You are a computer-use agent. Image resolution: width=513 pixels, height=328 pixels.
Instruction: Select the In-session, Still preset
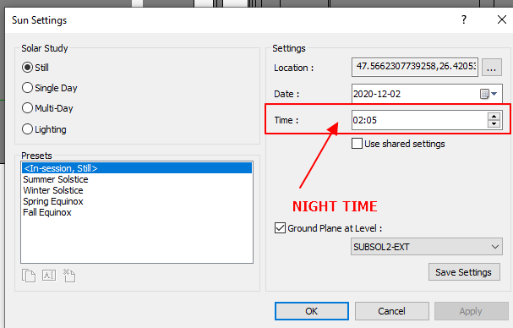pyautogui.click(x=137, y=168)
